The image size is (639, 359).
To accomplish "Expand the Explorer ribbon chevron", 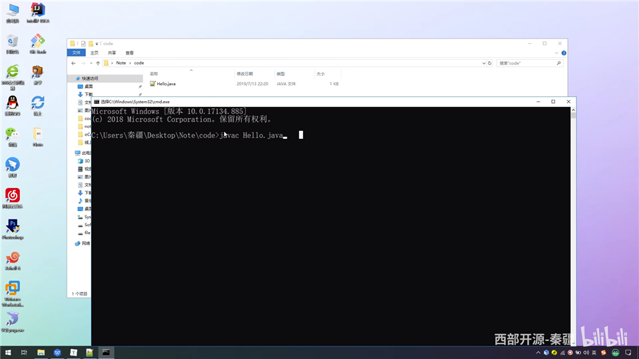I will coord(556,53).
